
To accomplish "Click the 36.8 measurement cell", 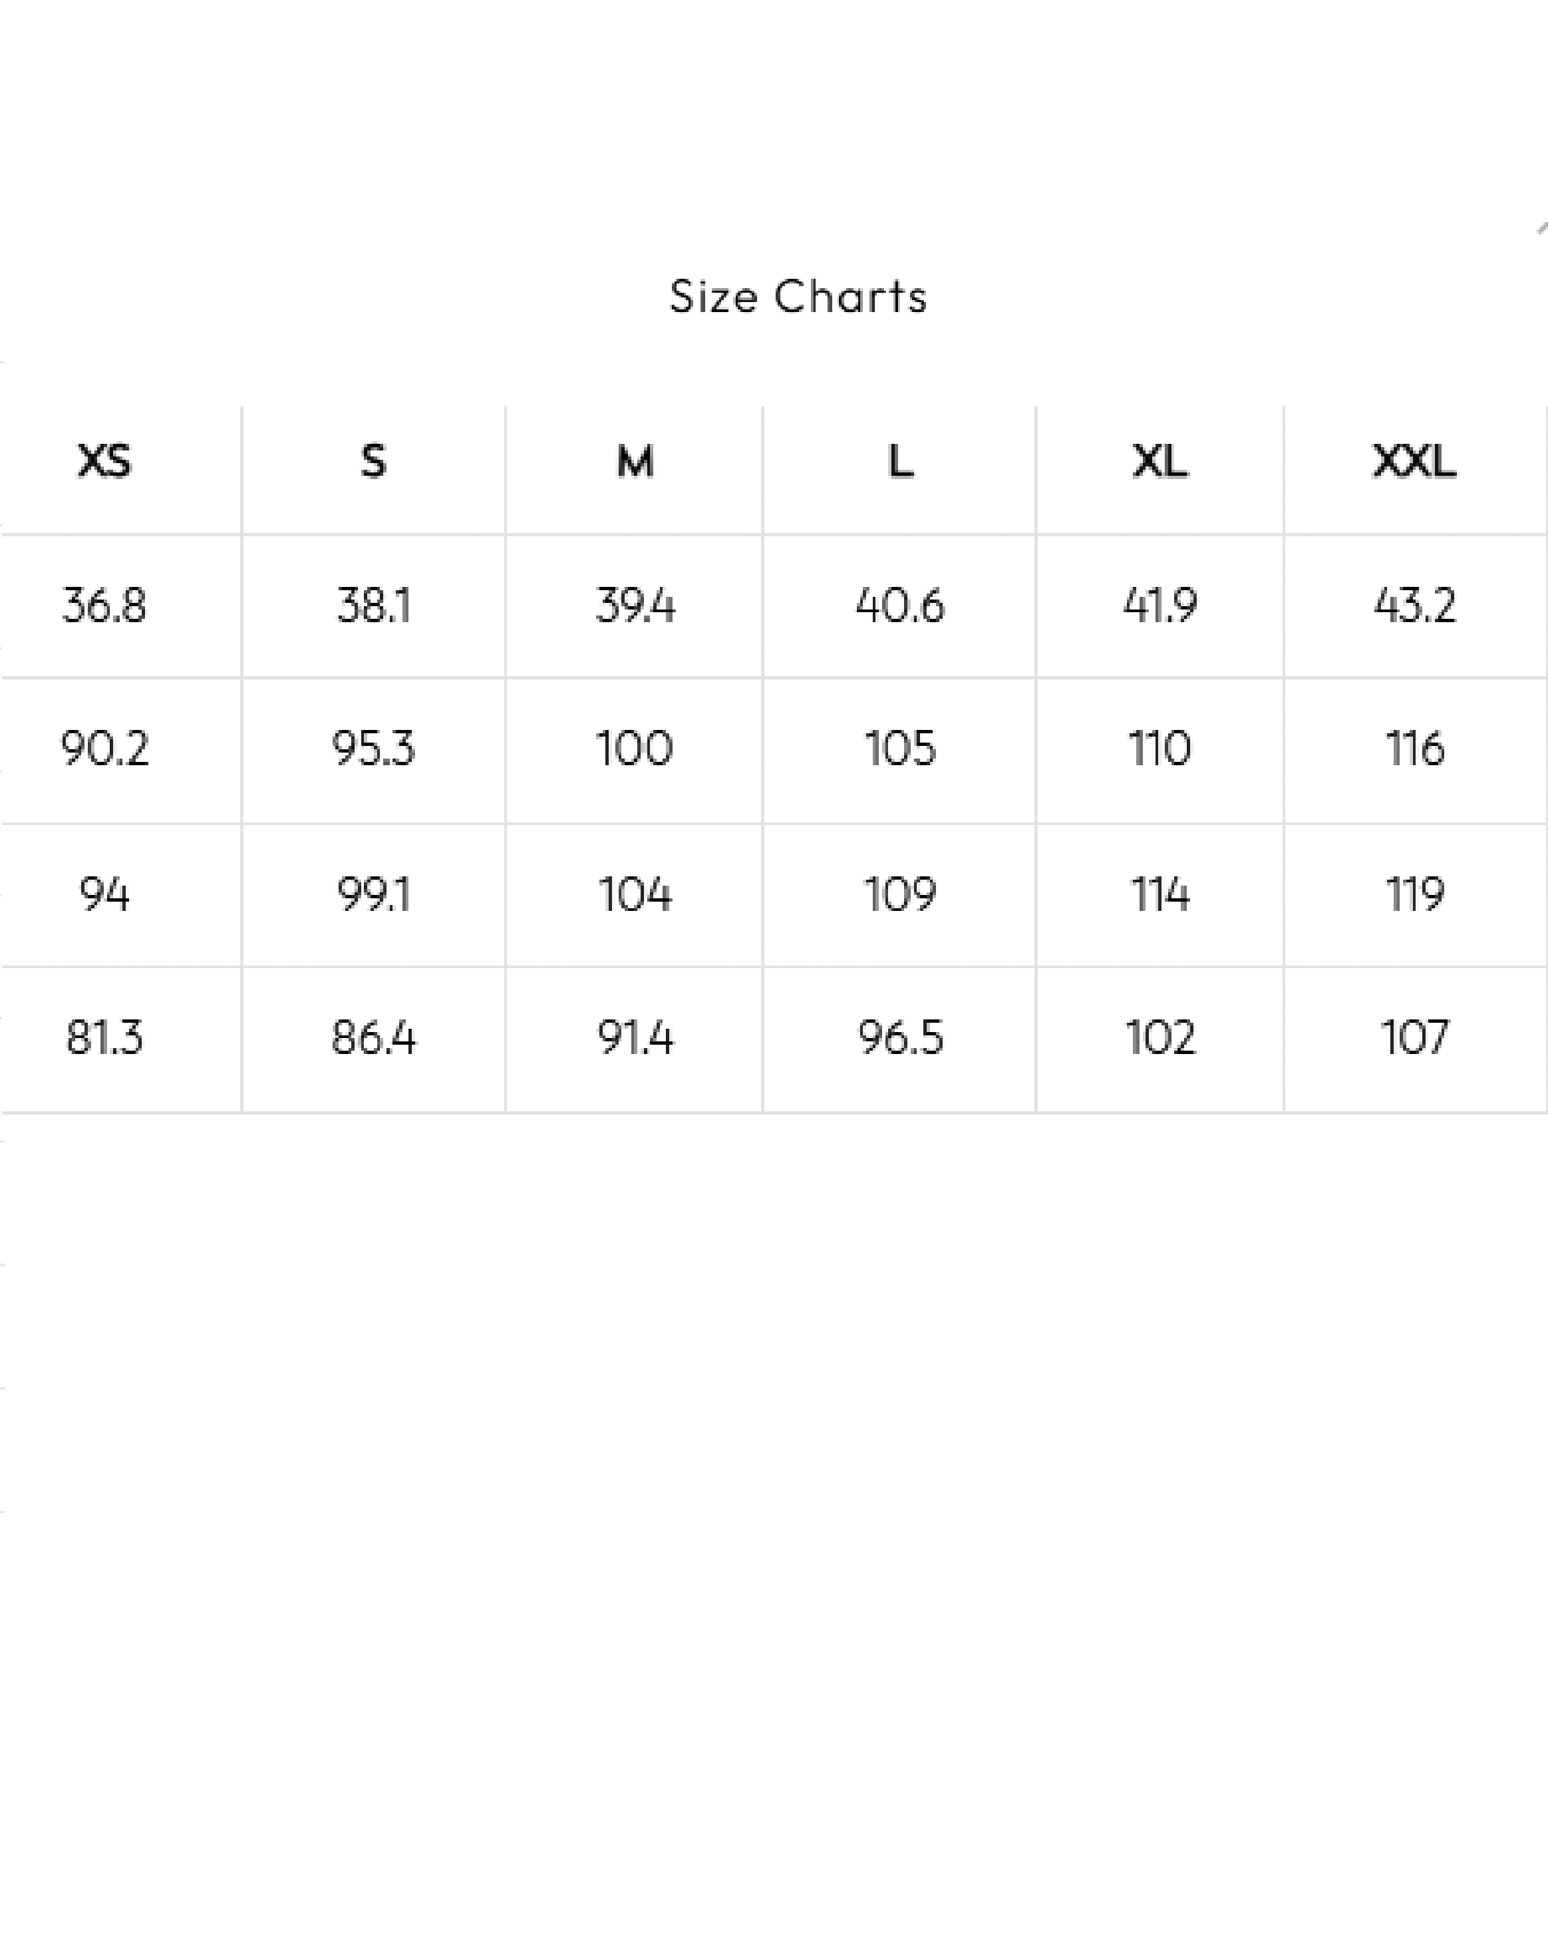I will pyautogui.click(x=104, y=605).
